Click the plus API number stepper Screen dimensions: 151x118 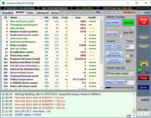click(149, 114)
